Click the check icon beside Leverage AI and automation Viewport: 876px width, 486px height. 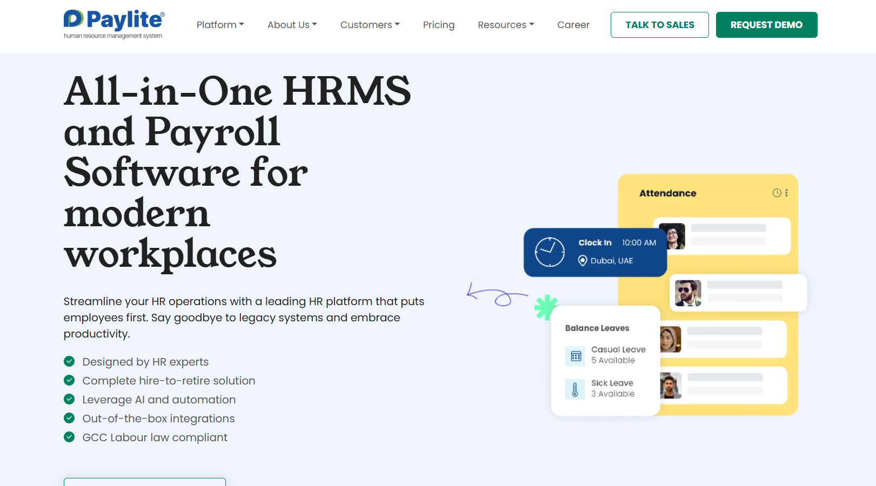(69, 399)
